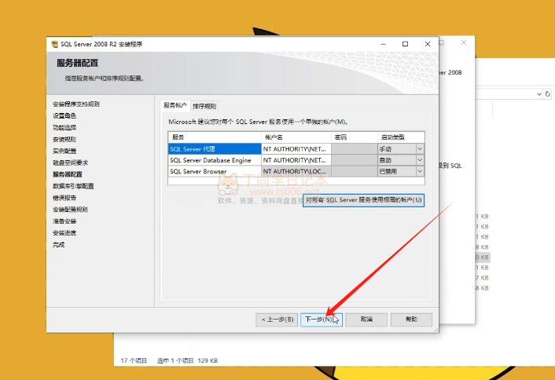Image resolution: width=555 pixels, height=380 pixels.
Task: Click 安装程序支持规则 step in sidebar
Action: pyautogui.click(x=76, y=104)
